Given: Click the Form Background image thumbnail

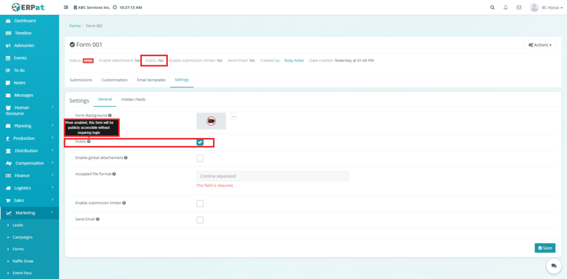Looking at the screenshot, I should (211, 121).
